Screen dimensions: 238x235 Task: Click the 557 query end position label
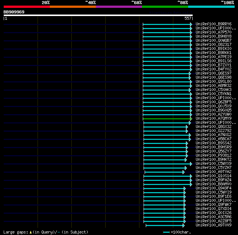[188, 18]
